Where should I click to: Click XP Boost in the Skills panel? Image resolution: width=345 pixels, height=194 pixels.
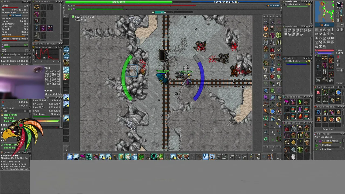[15, 15]
